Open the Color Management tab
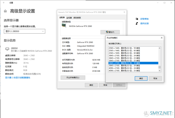The height and width of the screenshot is (118, 175). point(77,18)
